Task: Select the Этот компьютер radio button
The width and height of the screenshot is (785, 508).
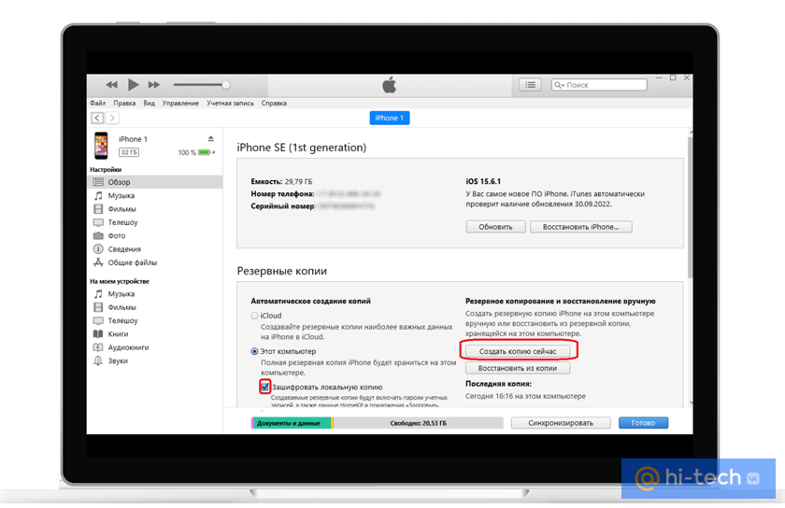Action: point(254,351)
